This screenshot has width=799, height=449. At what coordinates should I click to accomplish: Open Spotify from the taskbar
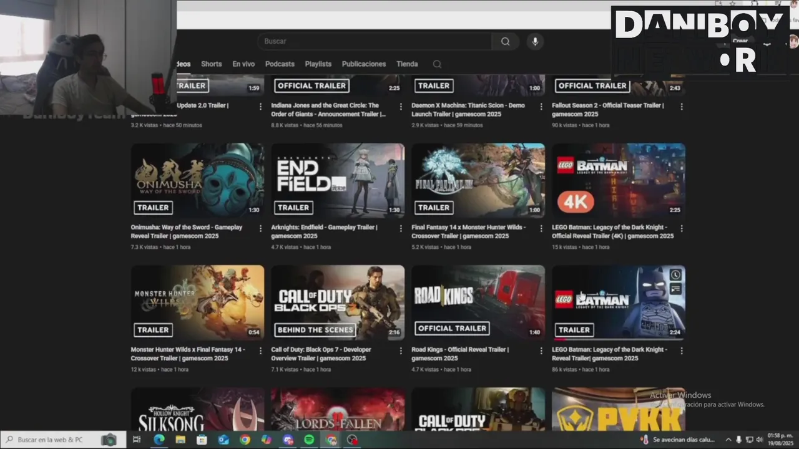point(309,440)
